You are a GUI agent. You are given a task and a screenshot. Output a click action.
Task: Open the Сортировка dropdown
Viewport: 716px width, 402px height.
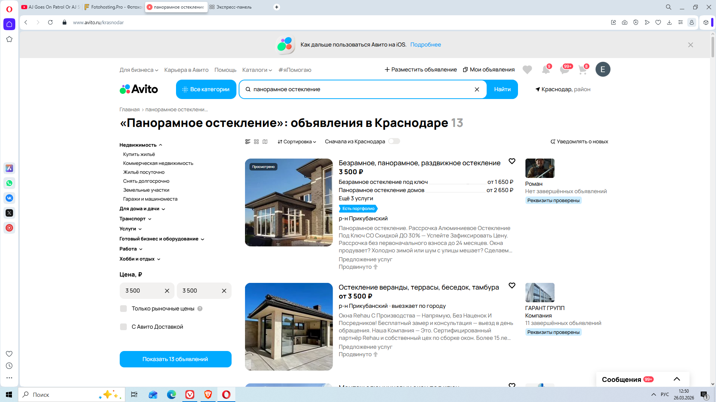297,142
